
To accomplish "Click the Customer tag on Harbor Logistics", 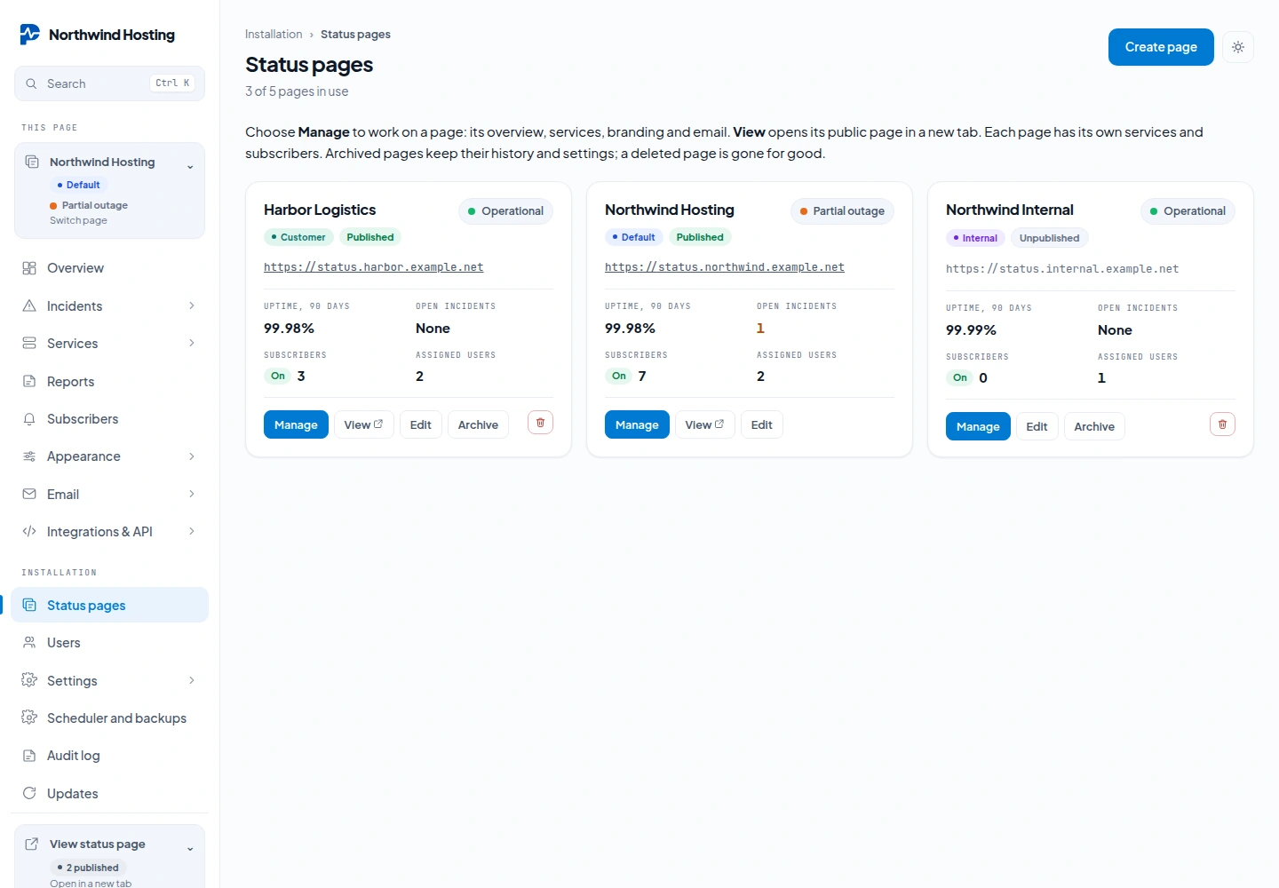I will (x=298, y=237).
